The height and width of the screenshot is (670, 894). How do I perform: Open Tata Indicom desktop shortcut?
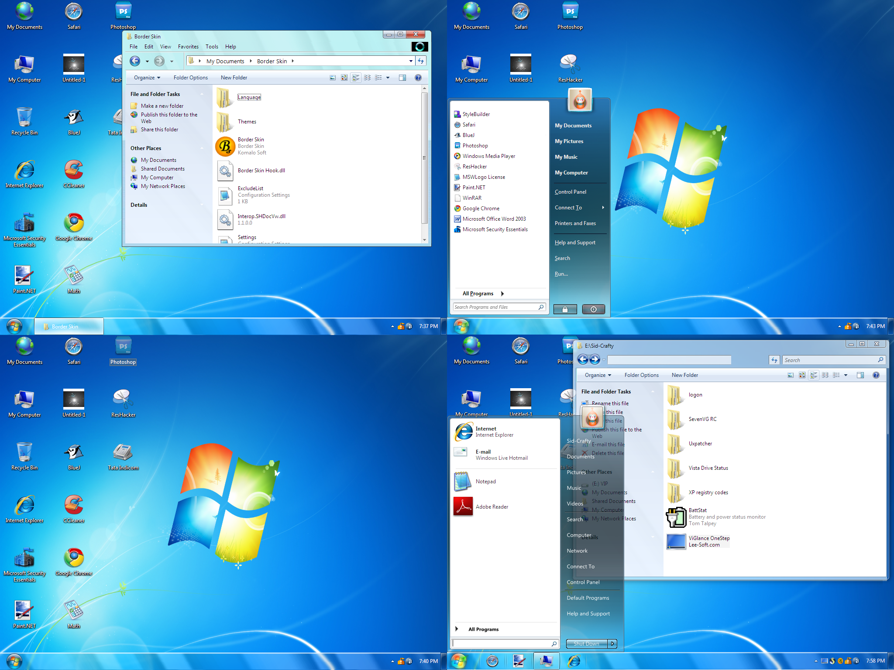(123, 457)
